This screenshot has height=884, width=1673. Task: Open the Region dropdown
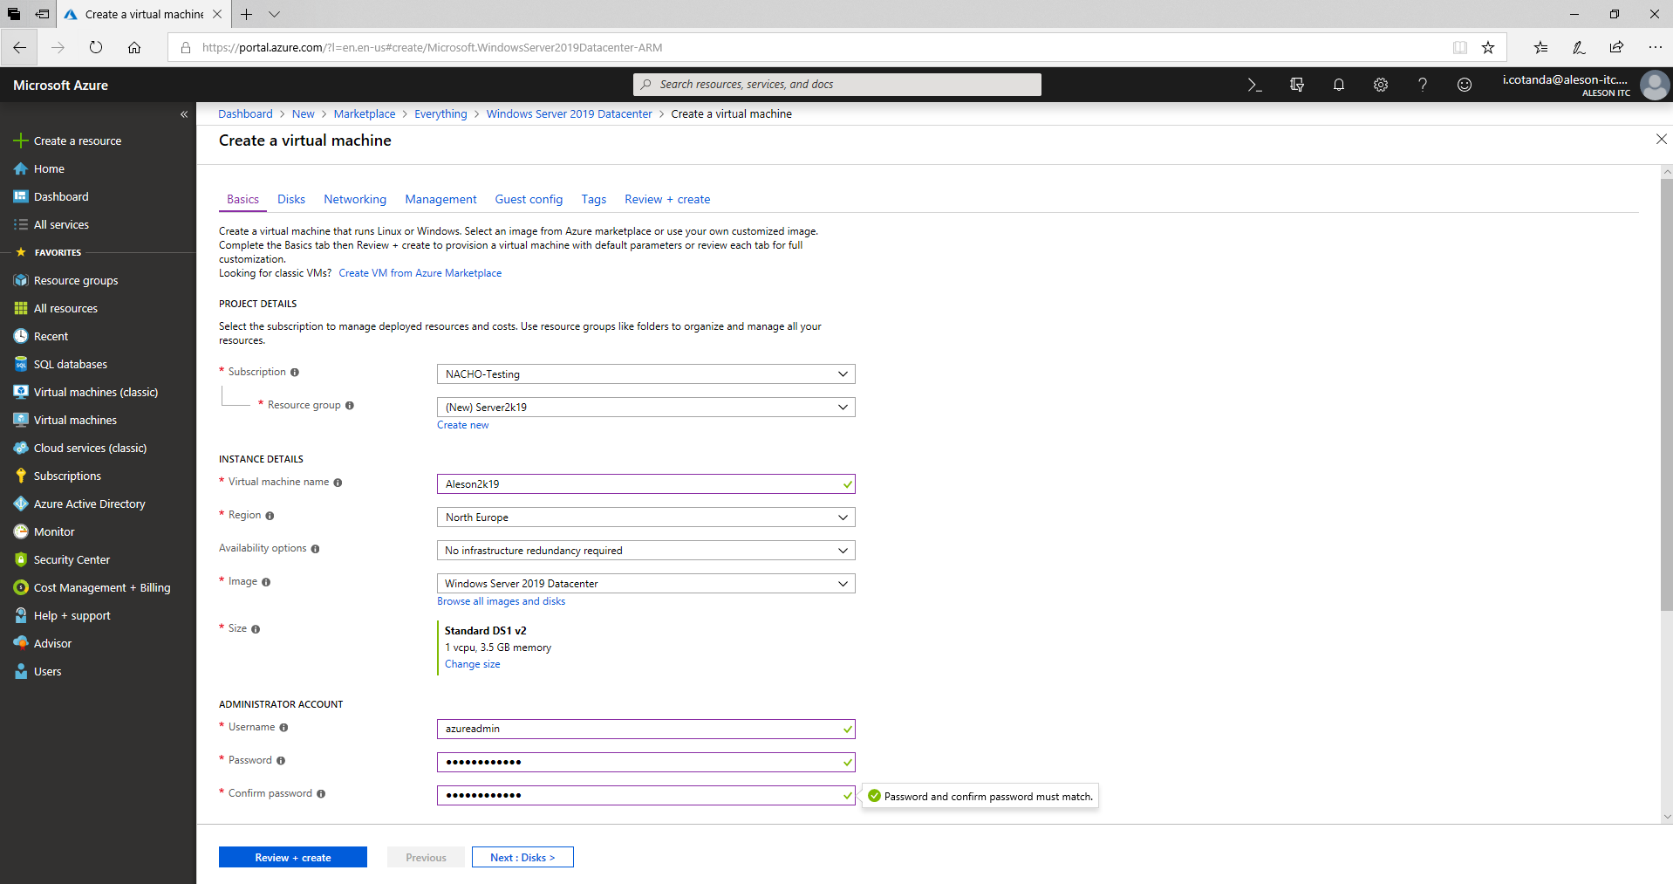(x=645, y=517)
